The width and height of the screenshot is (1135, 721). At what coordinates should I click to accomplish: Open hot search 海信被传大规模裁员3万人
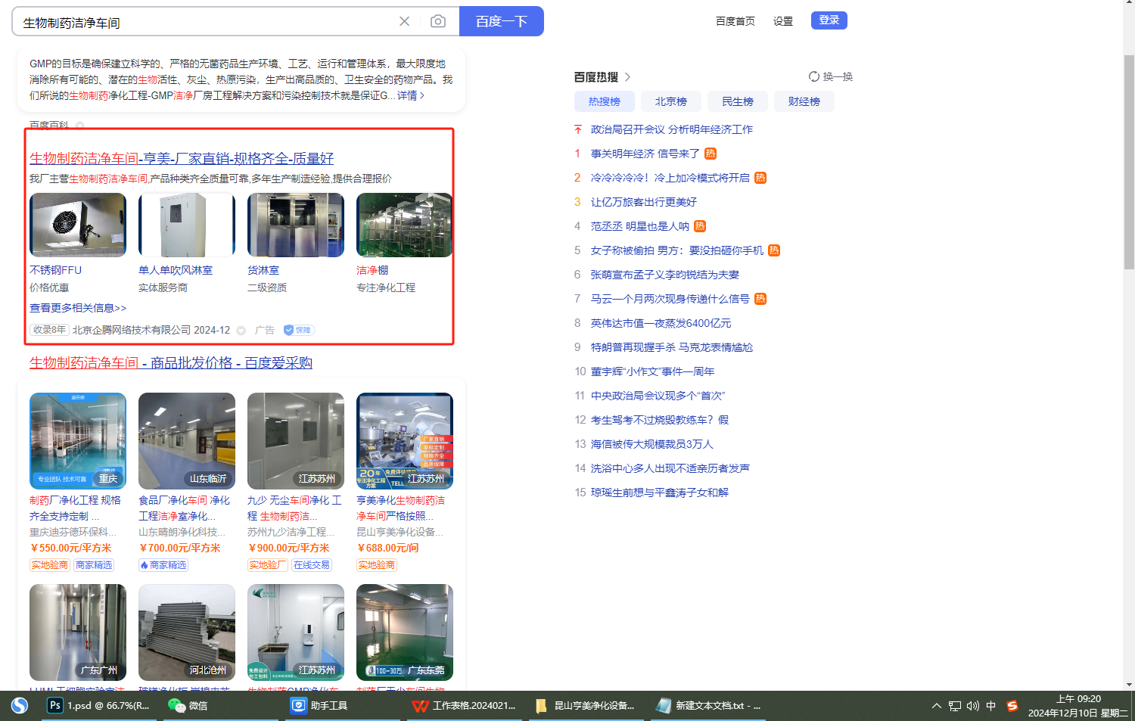(x=652, y=444)
